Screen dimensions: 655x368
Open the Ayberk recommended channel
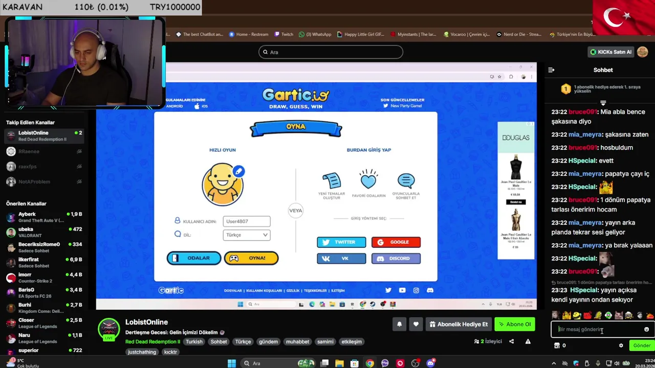coord(44,217)
